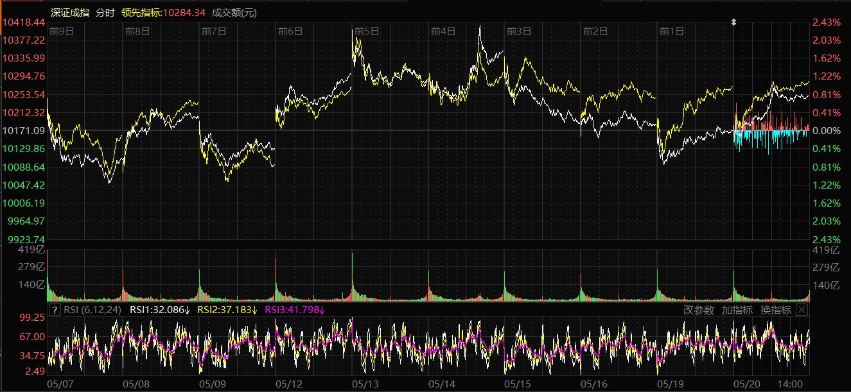
Task: Click the 分时 time-sharing label
Action: (x=105, y=12)
